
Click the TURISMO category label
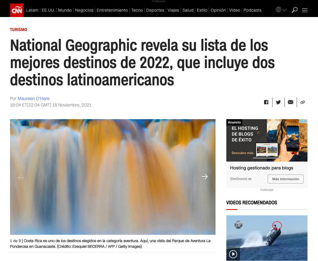tap(18, 30)
